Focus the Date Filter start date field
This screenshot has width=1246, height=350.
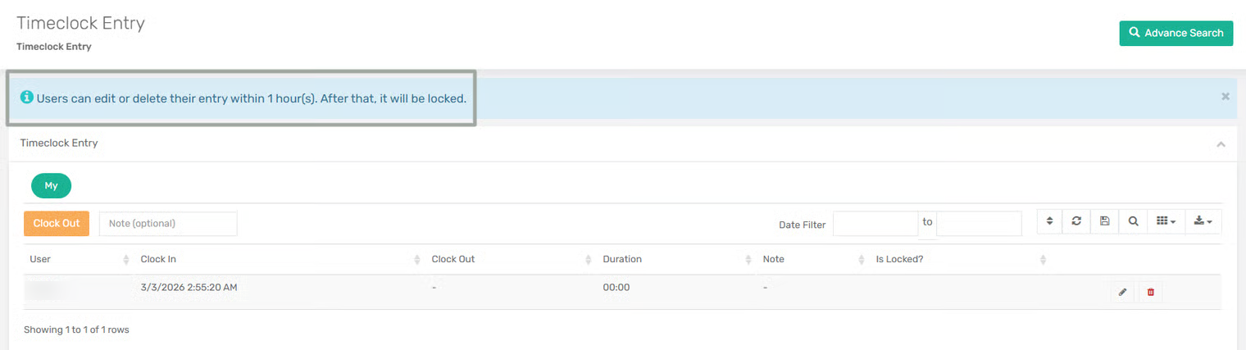point(875,223)
